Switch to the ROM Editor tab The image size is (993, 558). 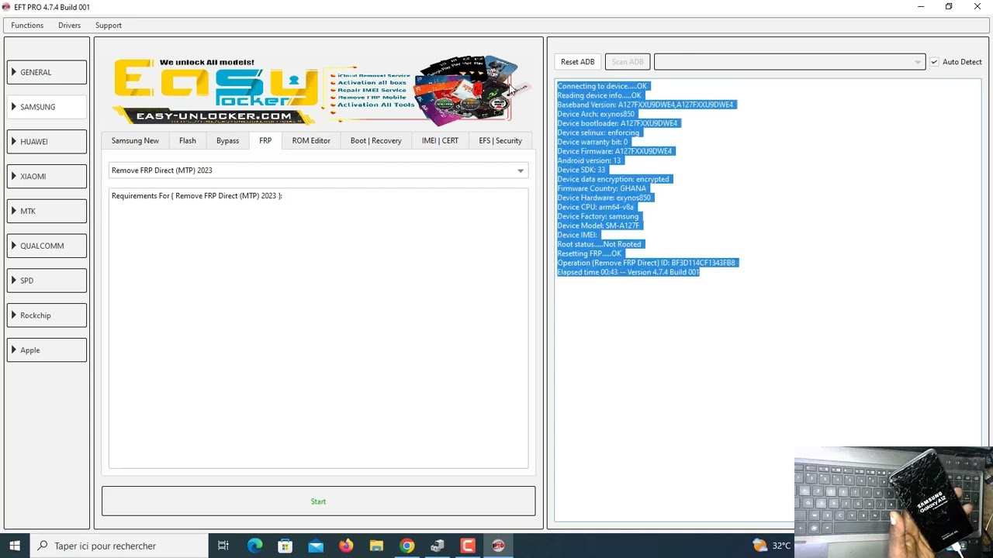pyautogui.click(x=311, y=140)
